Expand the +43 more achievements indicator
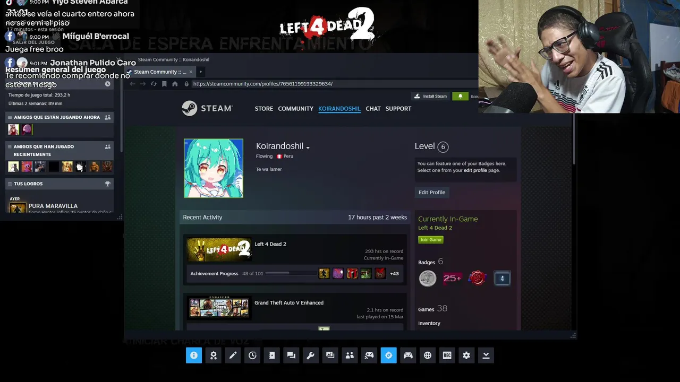This screenshot has height=382, width=680. [x=394, y=274]
